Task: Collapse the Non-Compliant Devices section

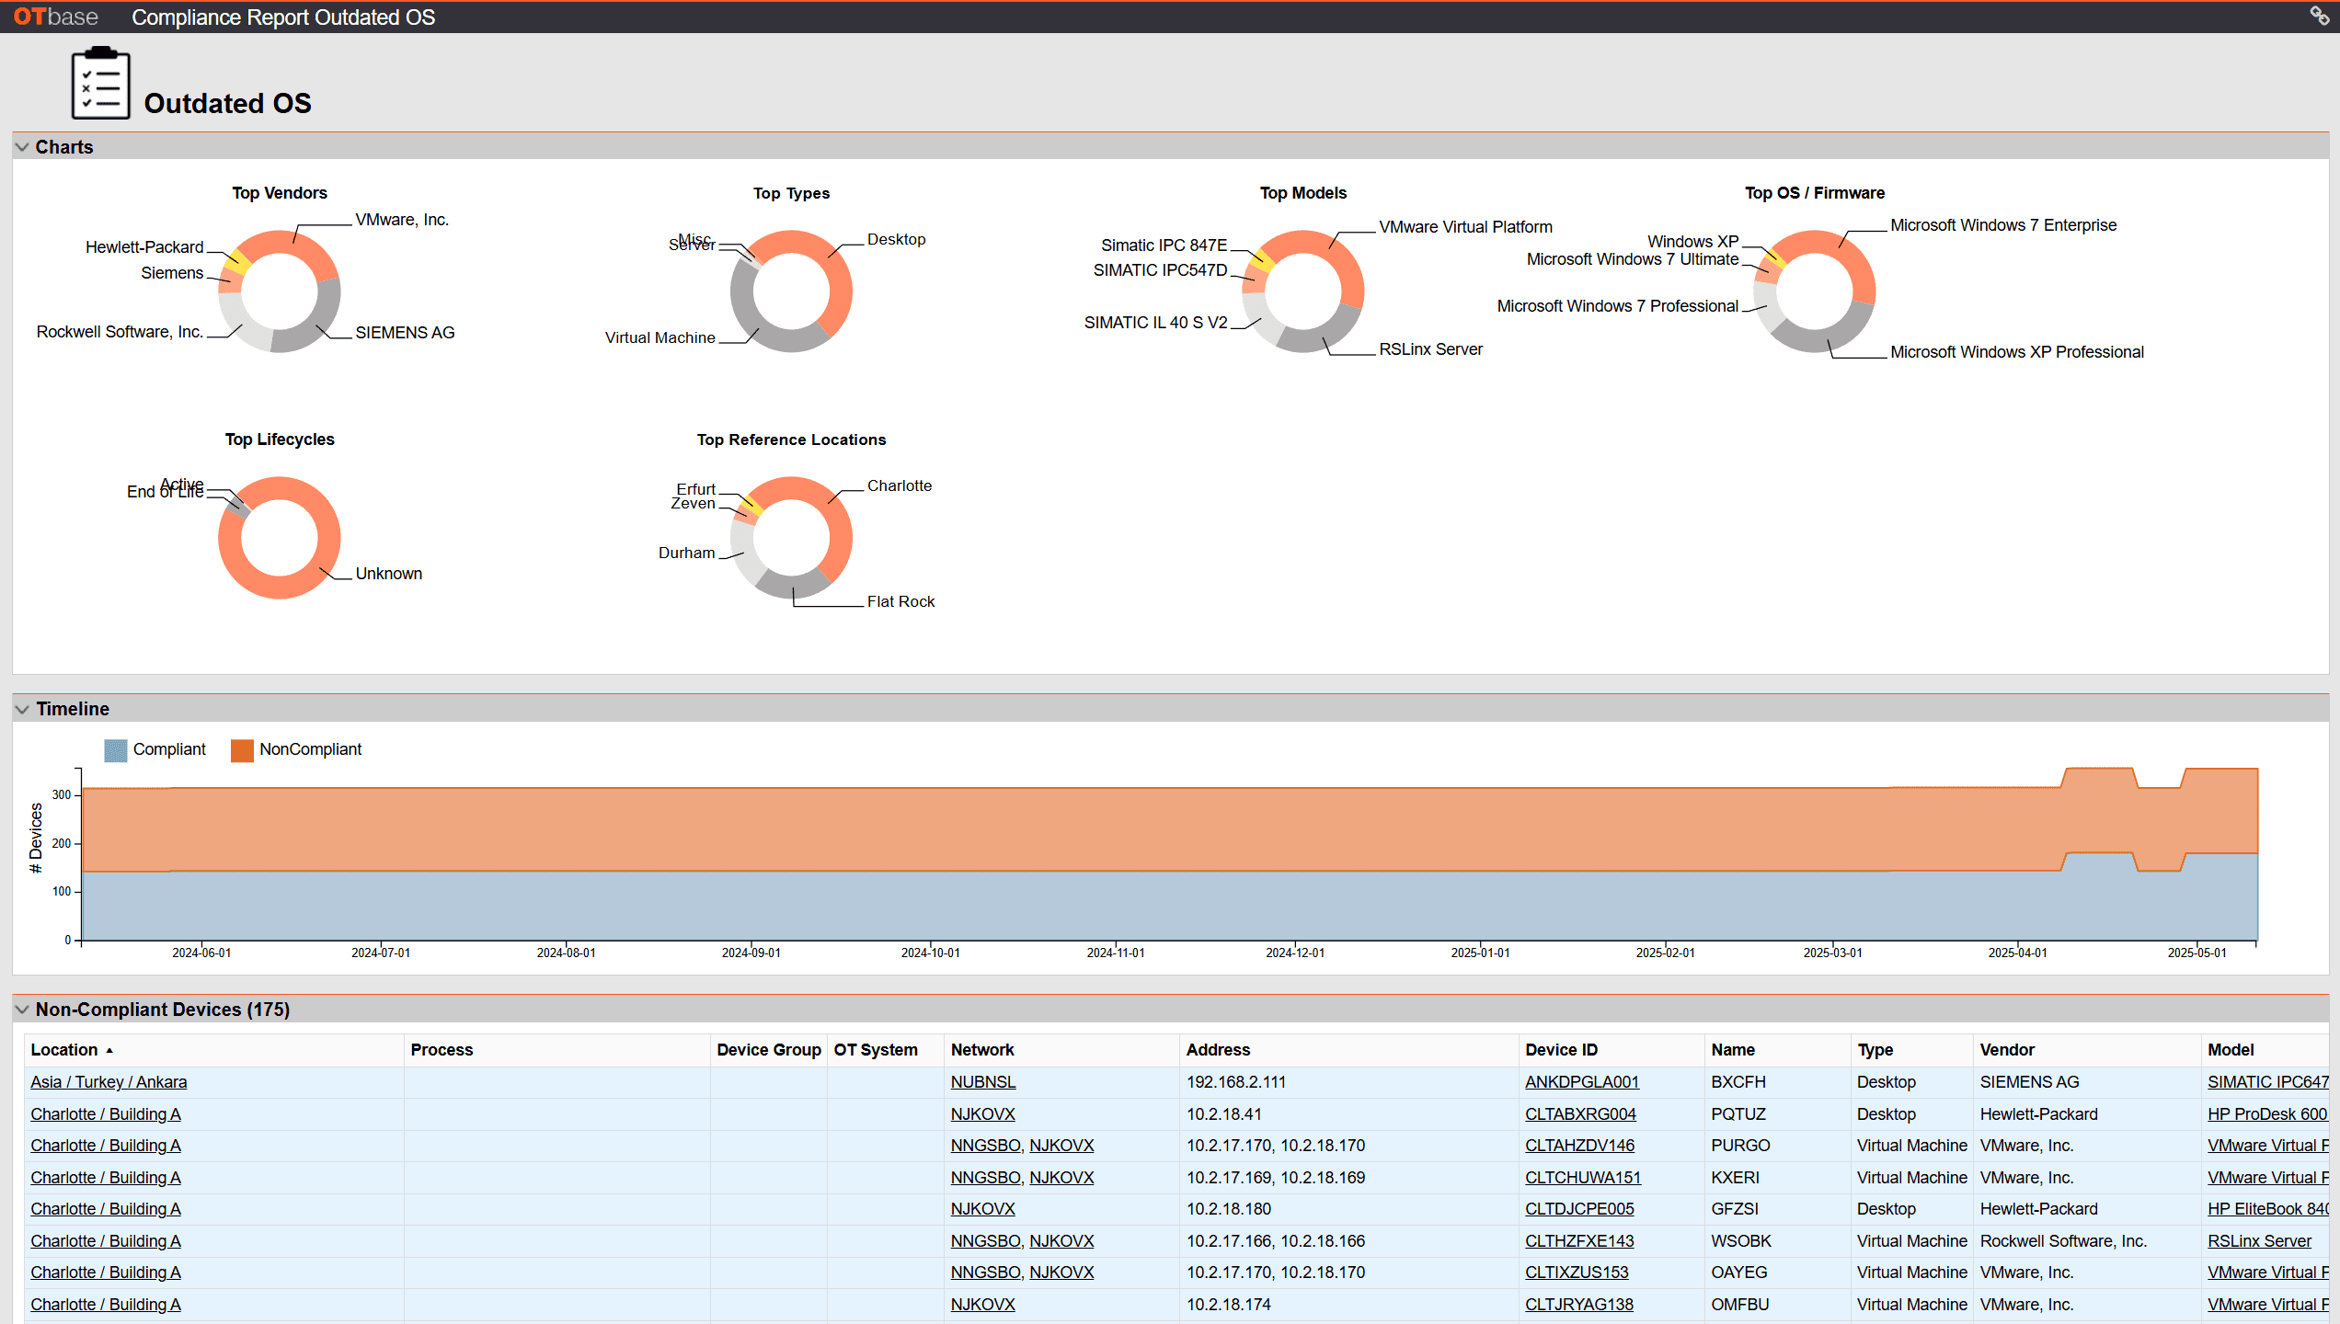Action: pyautogui.click(x=22, y=1010)
